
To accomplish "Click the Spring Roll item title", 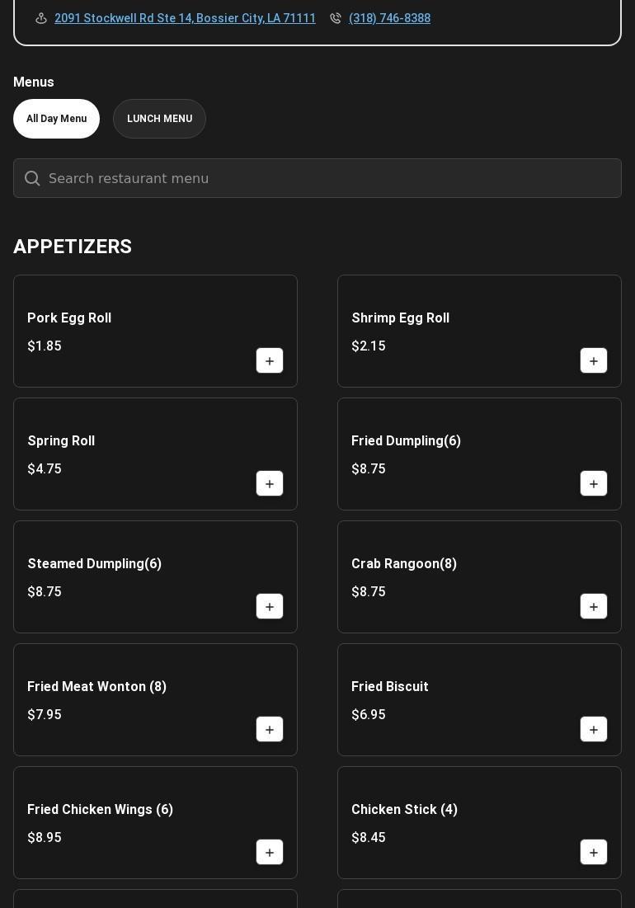I will (61, 441).
